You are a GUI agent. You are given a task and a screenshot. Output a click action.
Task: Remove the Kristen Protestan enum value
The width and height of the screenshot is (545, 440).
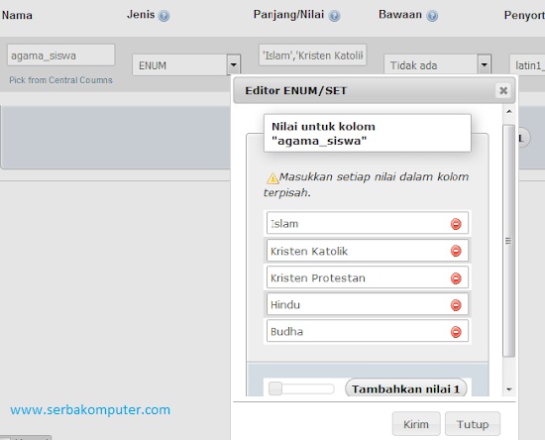click(x=456, y=278)
